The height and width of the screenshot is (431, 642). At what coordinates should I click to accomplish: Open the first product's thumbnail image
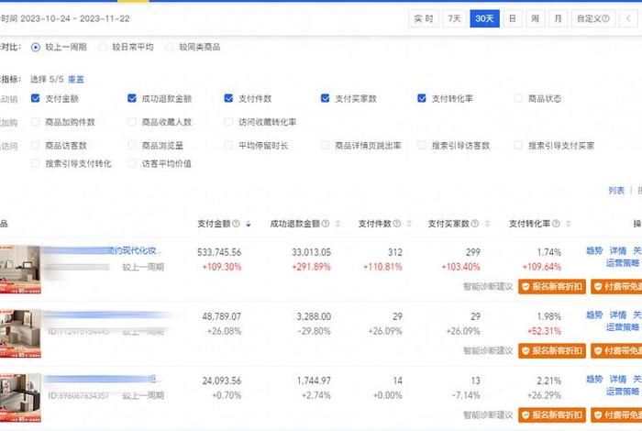pyautogui.click(x=20, y=269)
